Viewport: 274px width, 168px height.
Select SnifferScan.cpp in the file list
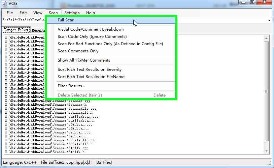point(51,117)
